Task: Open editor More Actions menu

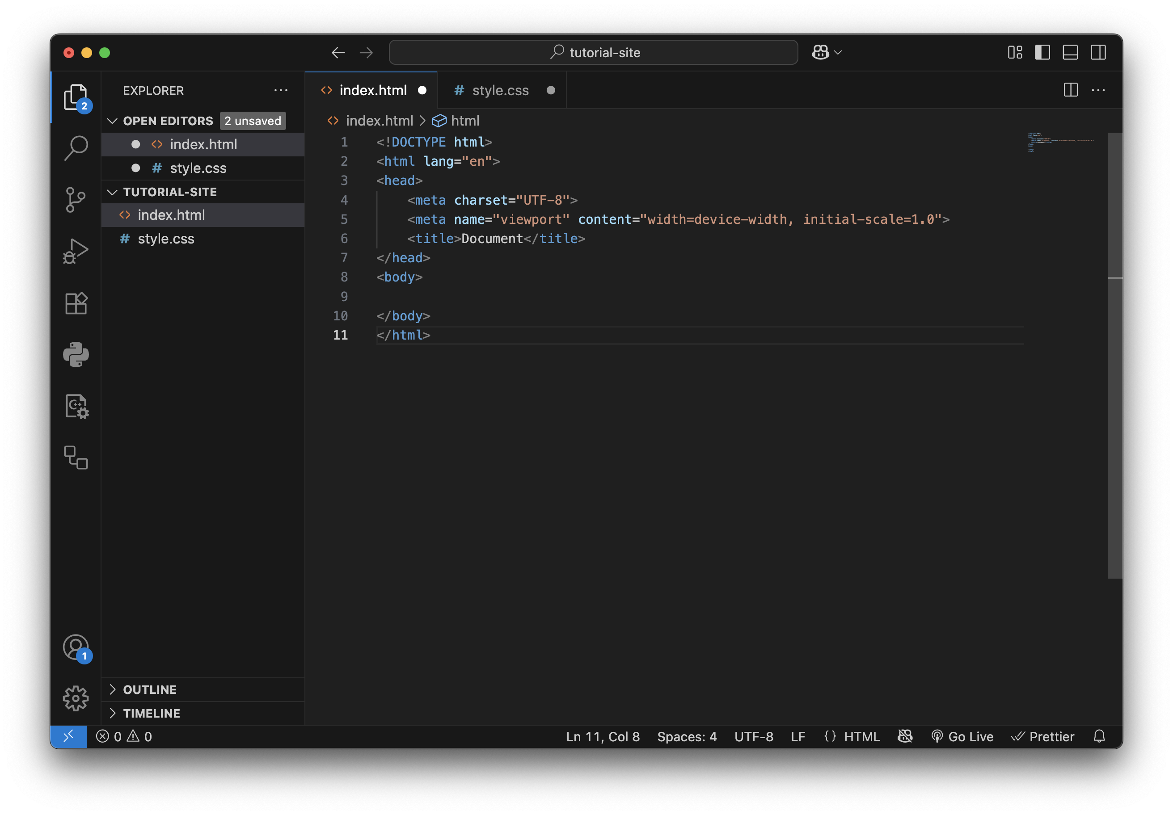Action: point(1098,90)
